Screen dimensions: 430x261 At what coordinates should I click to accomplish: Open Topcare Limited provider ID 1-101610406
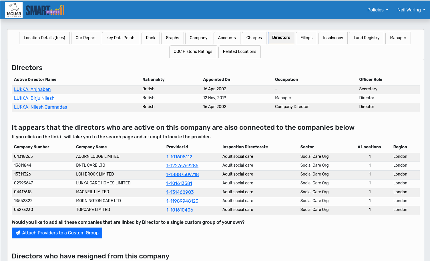[180, 210]
